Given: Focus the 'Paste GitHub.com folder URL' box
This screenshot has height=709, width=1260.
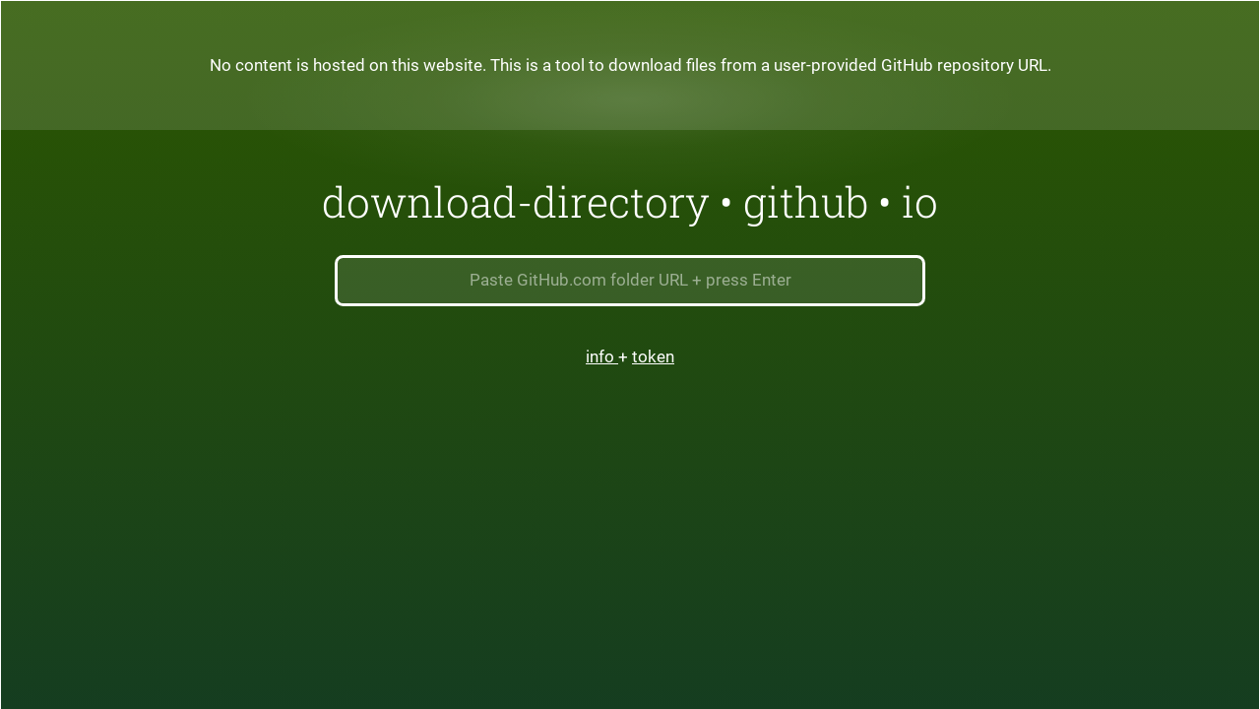Looking at the screenshot, I should click(x=630, y=281).
